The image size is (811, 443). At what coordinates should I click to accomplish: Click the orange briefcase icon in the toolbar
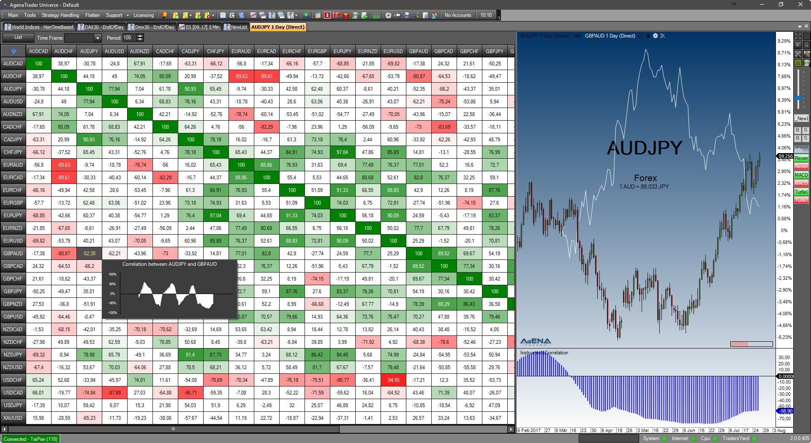tap(346, 15)
